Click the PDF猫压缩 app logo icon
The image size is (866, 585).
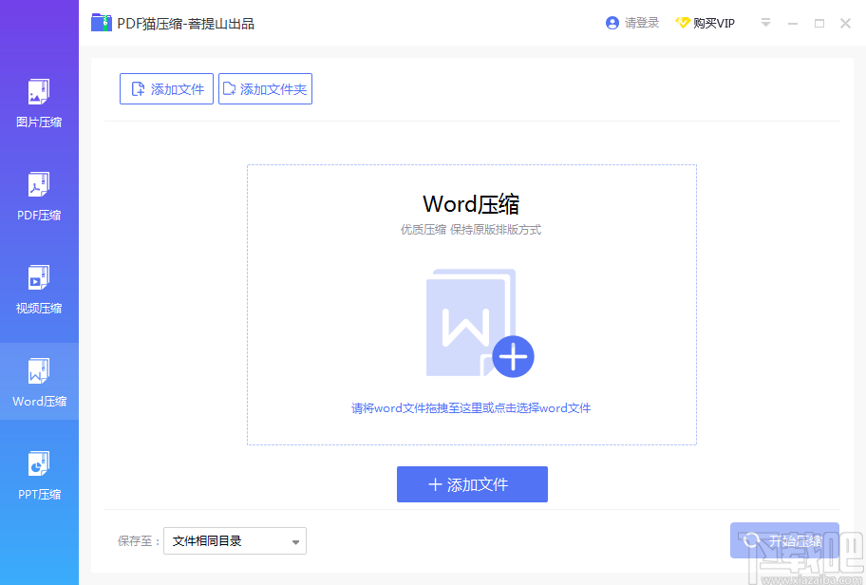click(102, 22)
